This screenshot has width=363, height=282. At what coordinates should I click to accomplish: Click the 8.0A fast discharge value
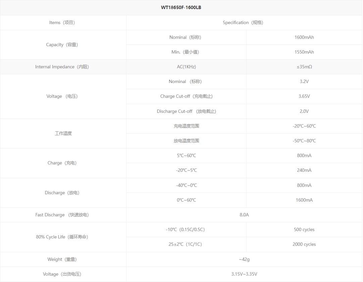244,215
